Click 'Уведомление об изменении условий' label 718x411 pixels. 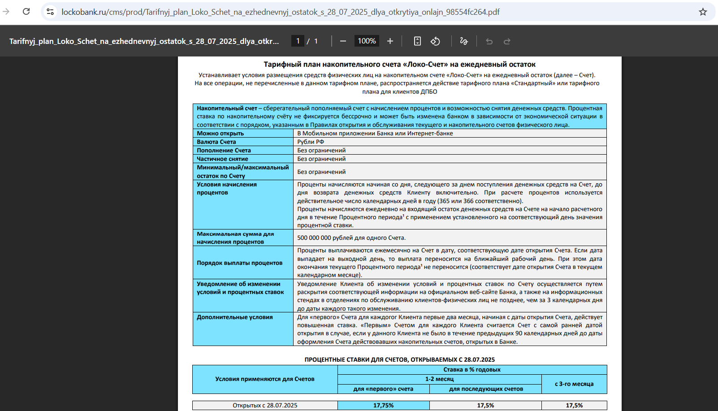click(240, 288)
